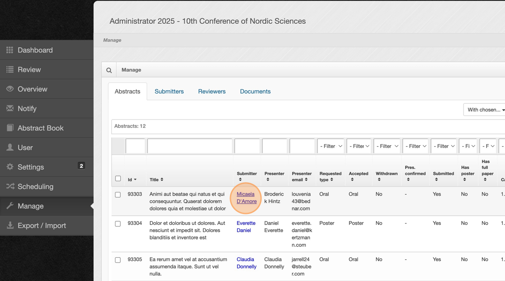Image resolution: width=505 pixels, height=281 pixels.
Task: Click the magnifier search icon beside Manage
Action: click(109, 70)
